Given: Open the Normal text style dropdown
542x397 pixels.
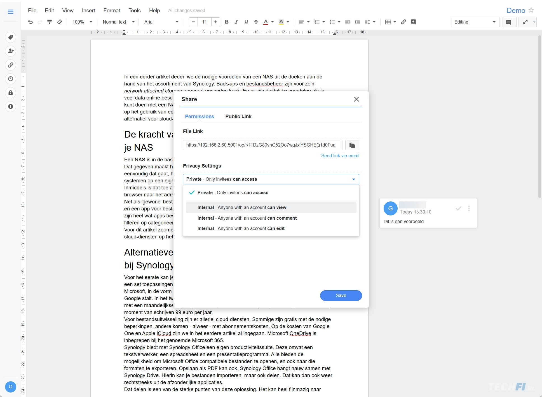Looking at the screenshot, I should pyautogui.click(x=119, y=22).
